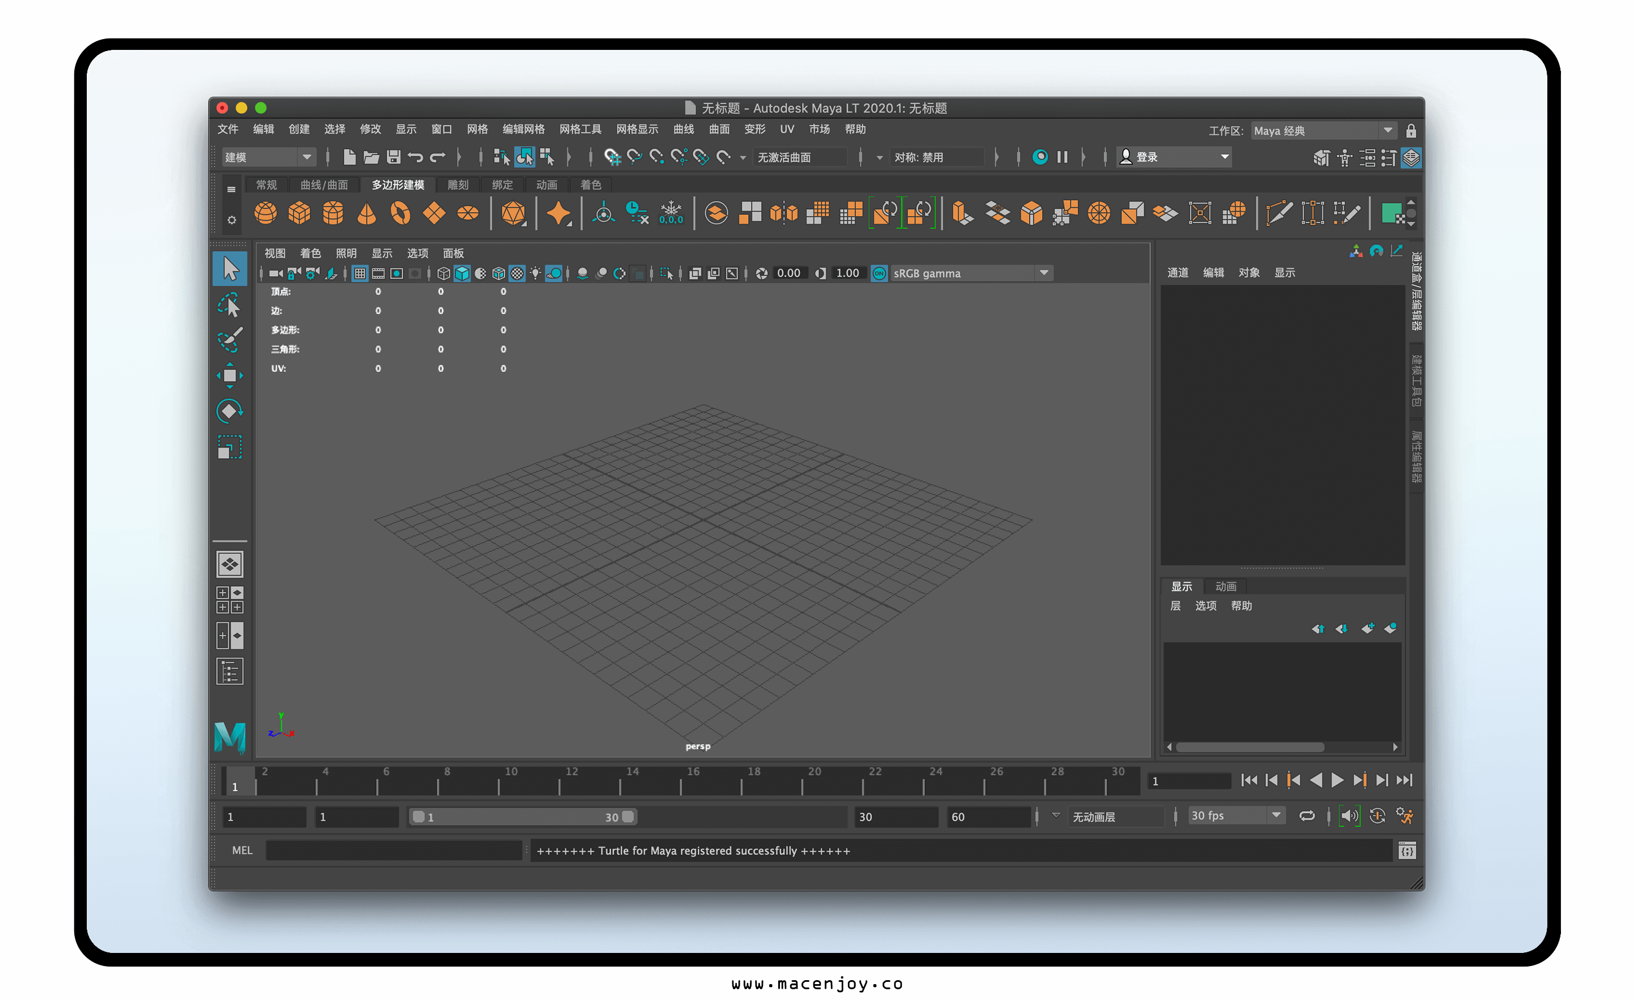Open the 登录 account dropdown

coord(1174,157)
